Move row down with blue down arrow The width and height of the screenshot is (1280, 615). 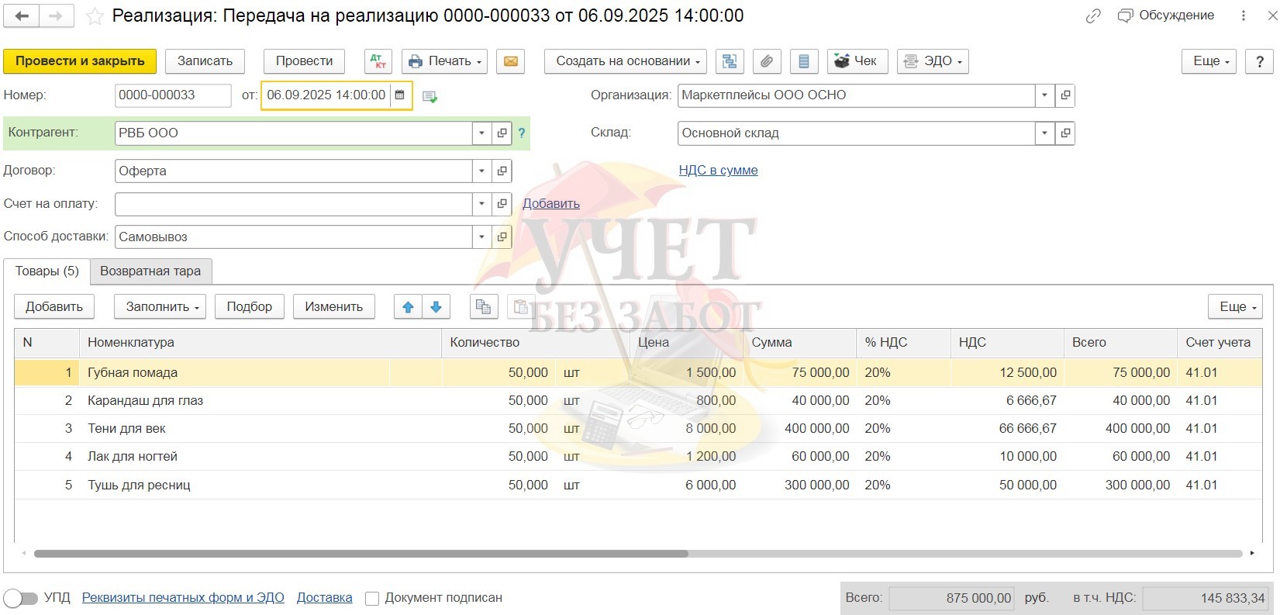pyautogui.click(x=436, y=307)
